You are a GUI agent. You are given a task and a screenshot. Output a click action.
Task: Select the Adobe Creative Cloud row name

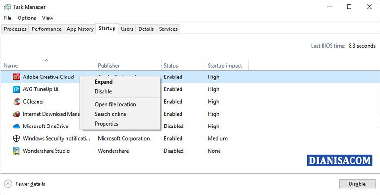(x=48, y=77)
